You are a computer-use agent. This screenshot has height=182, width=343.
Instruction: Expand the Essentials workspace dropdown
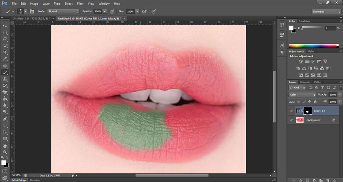tap(326, 11)
